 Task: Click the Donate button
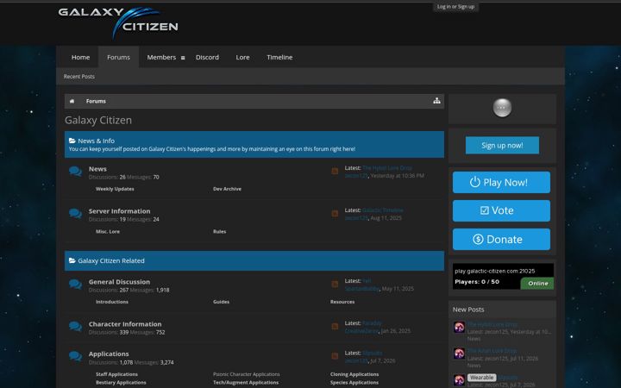pos(501,239)
